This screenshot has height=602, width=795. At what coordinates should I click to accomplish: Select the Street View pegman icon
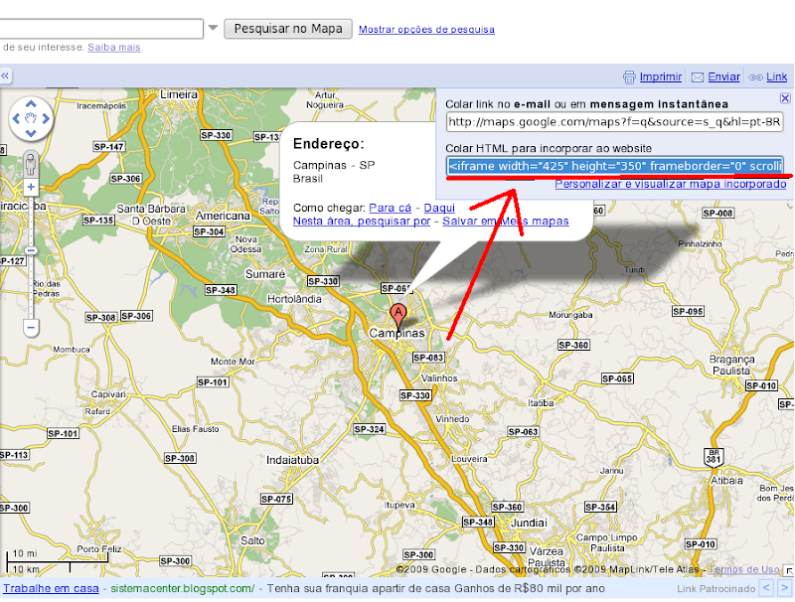pyautogui.click(x=31, y=165)
